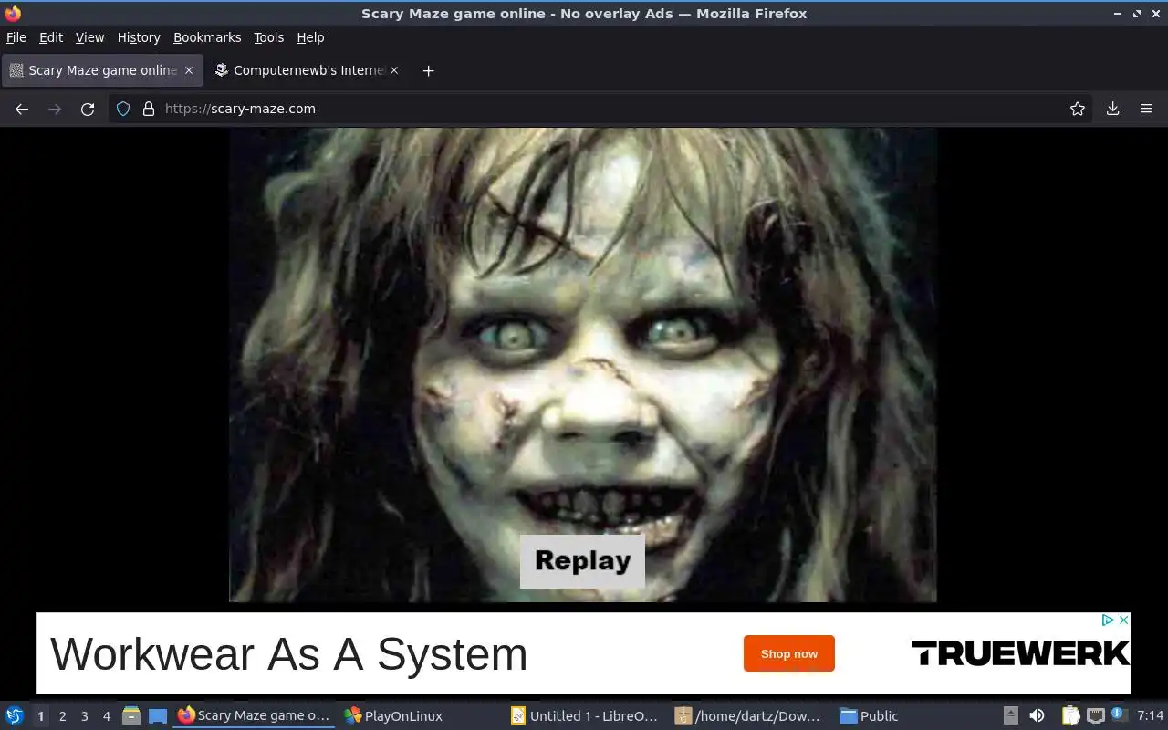Open the system start menu icon
This screenshot has width=1168, height=730.
14,716
